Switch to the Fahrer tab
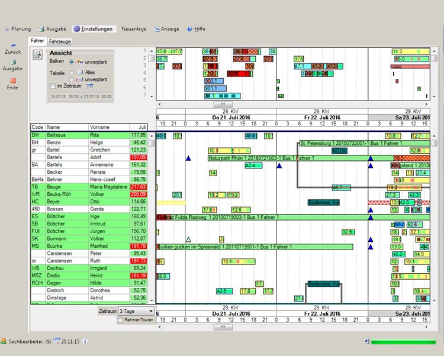444x356 pixels. pos(37,41)
